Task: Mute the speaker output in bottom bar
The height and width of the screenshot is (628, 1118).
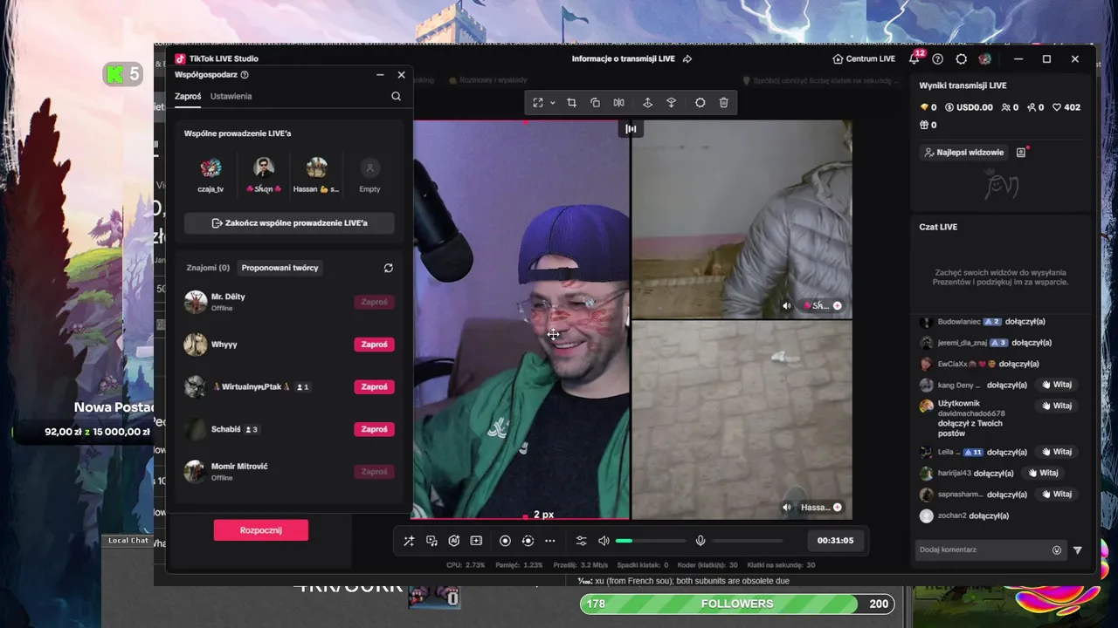Action: click(604, 541)
